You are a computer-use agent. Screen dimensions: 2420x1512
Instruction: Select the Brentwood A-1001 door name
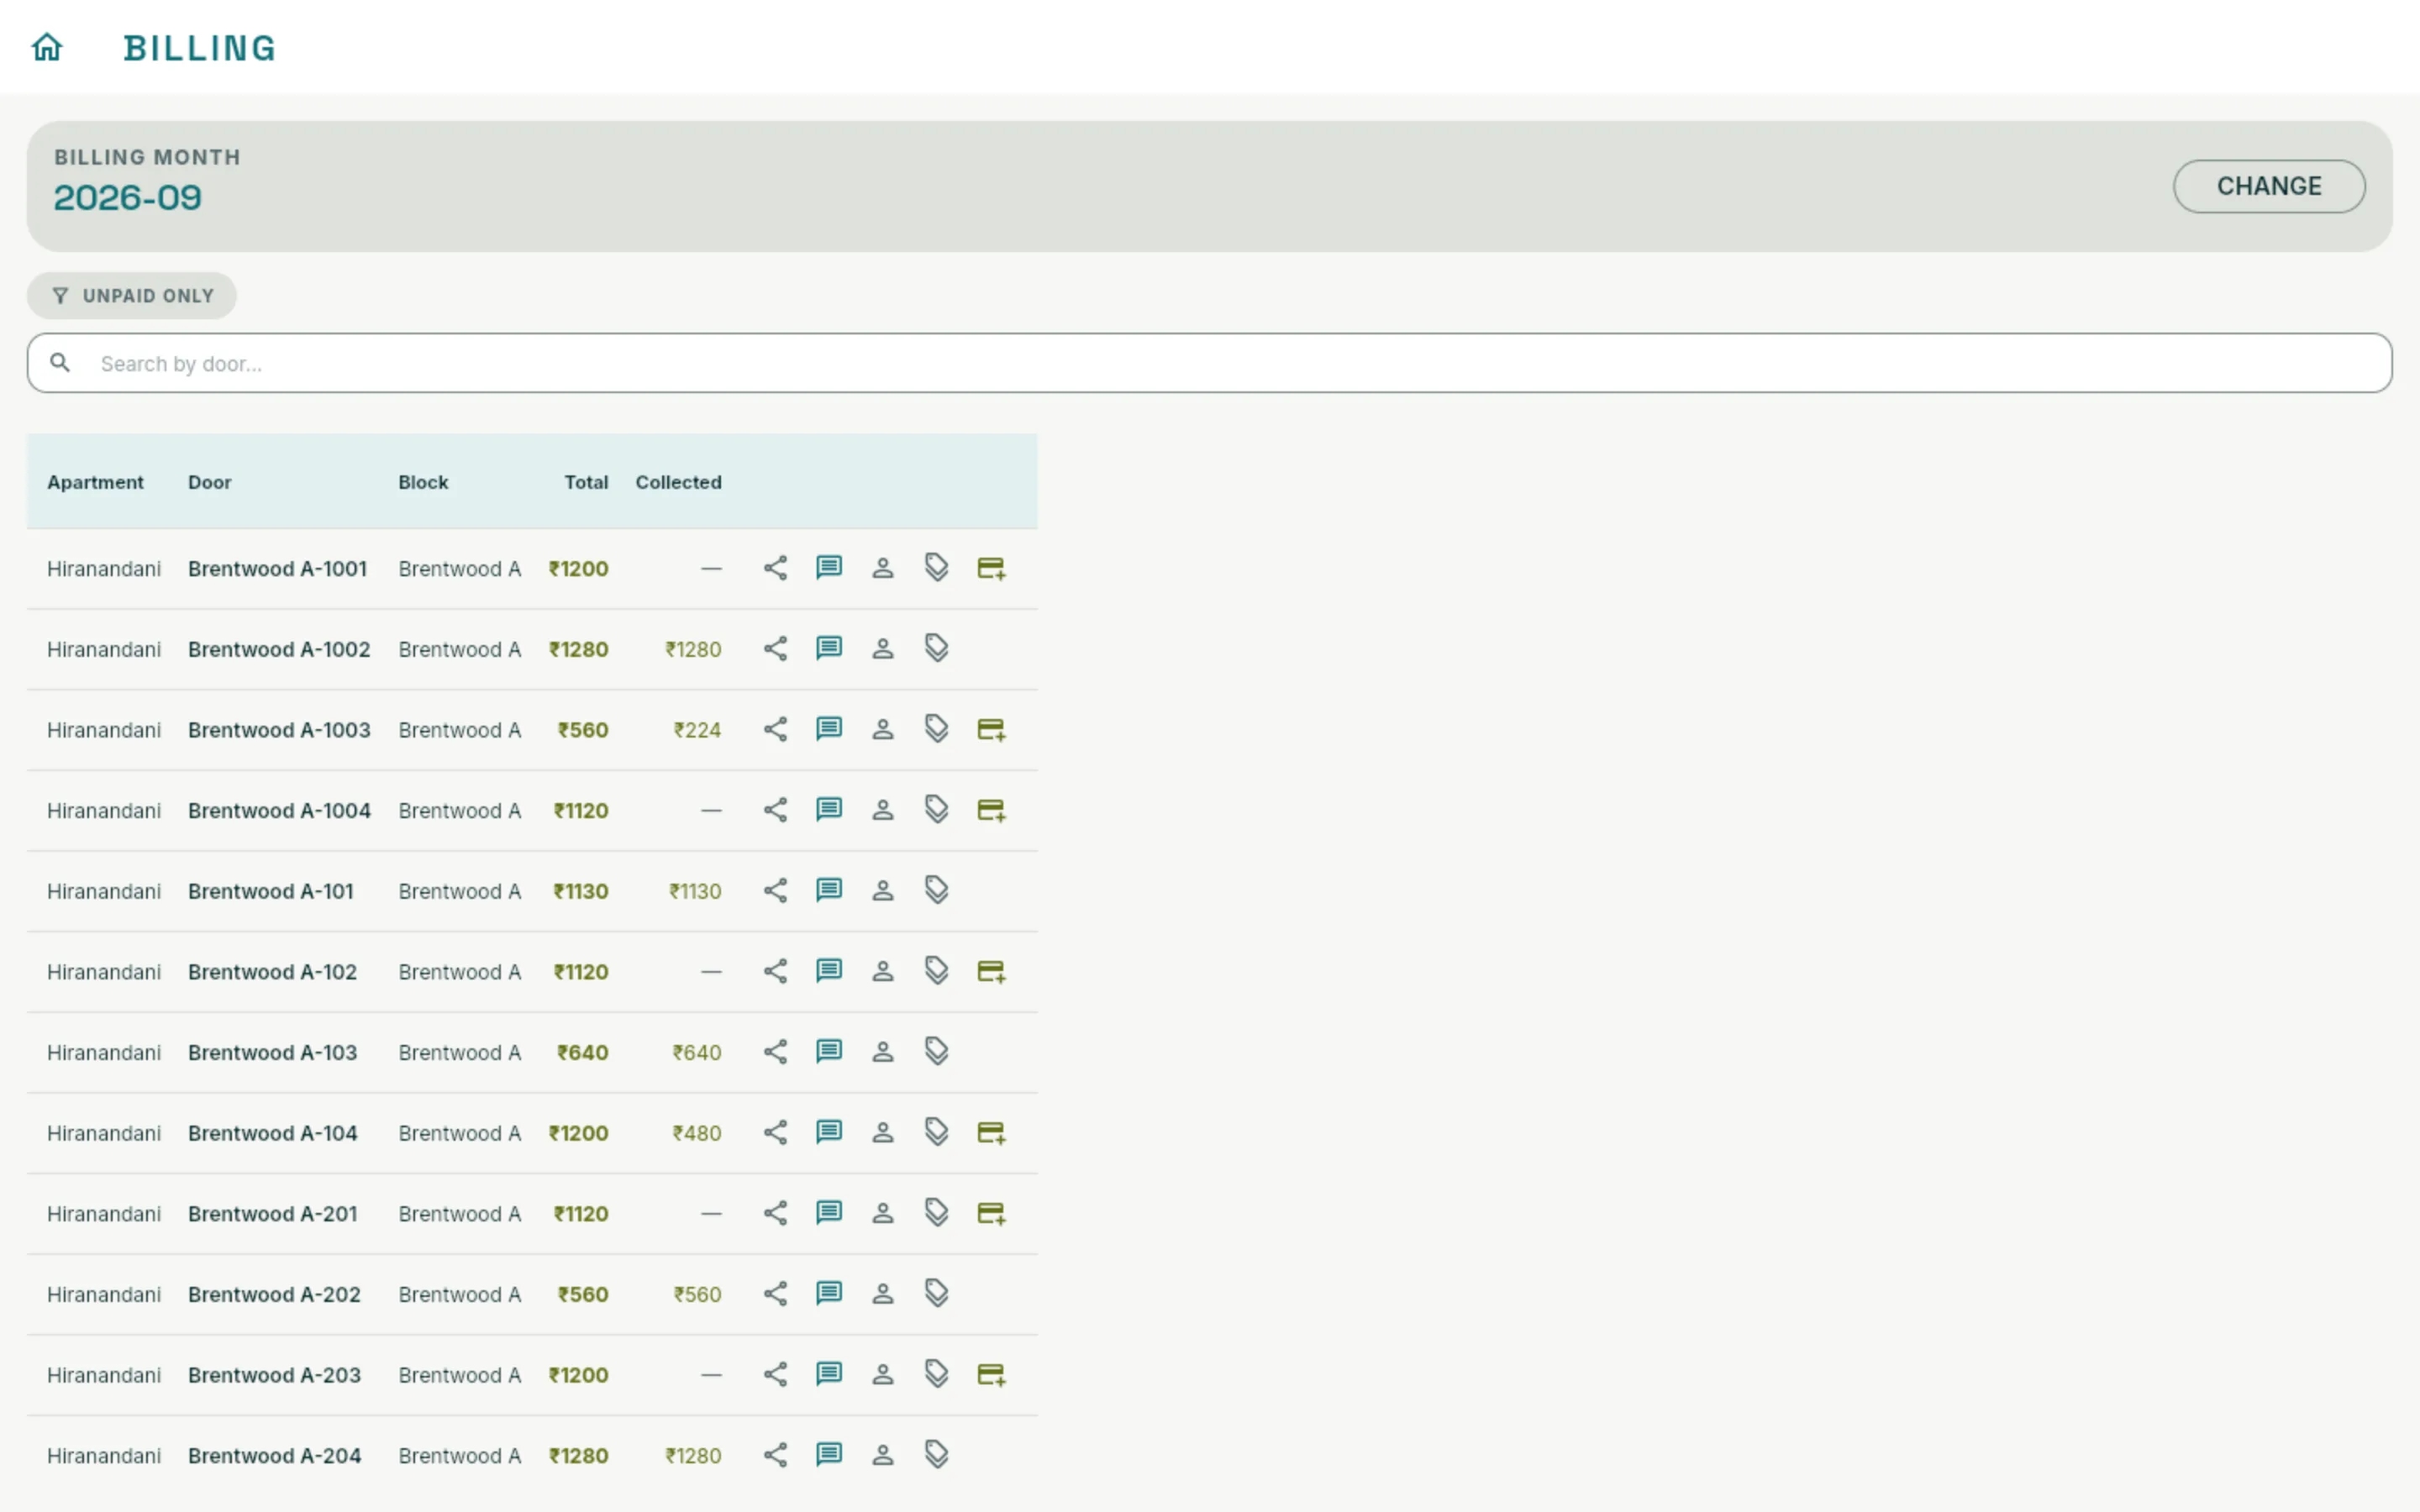[277, 569]
